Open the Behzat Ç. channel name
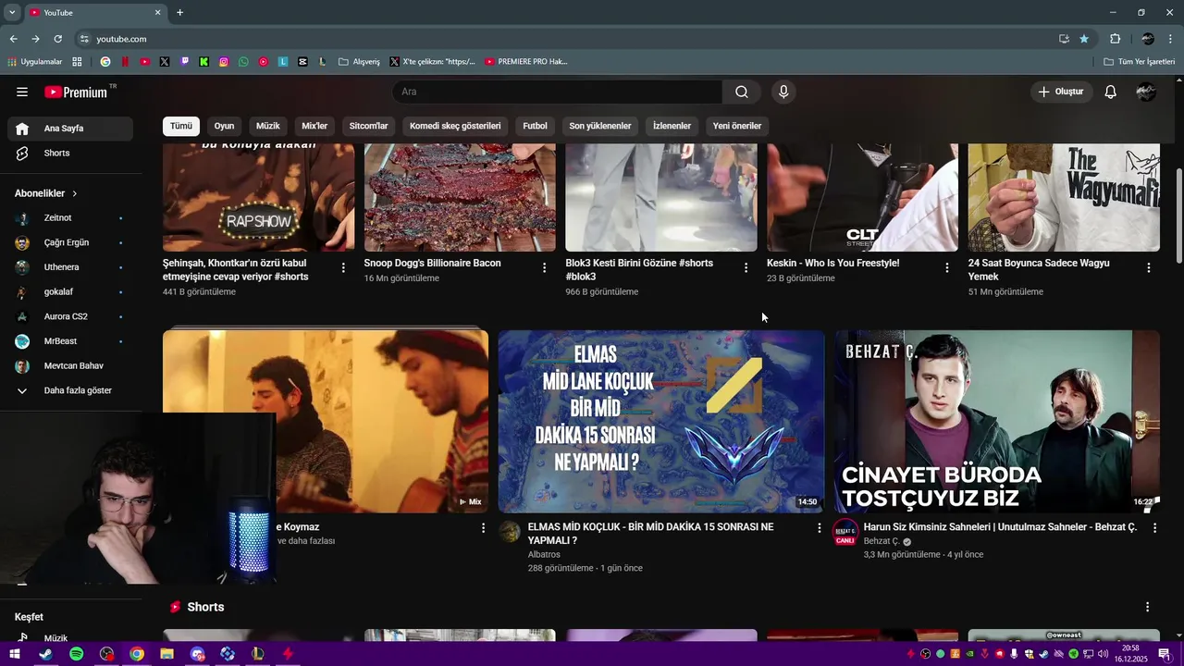Viewport: 1184px width, 666px height. pyautogui.click(x=882, y=541)
